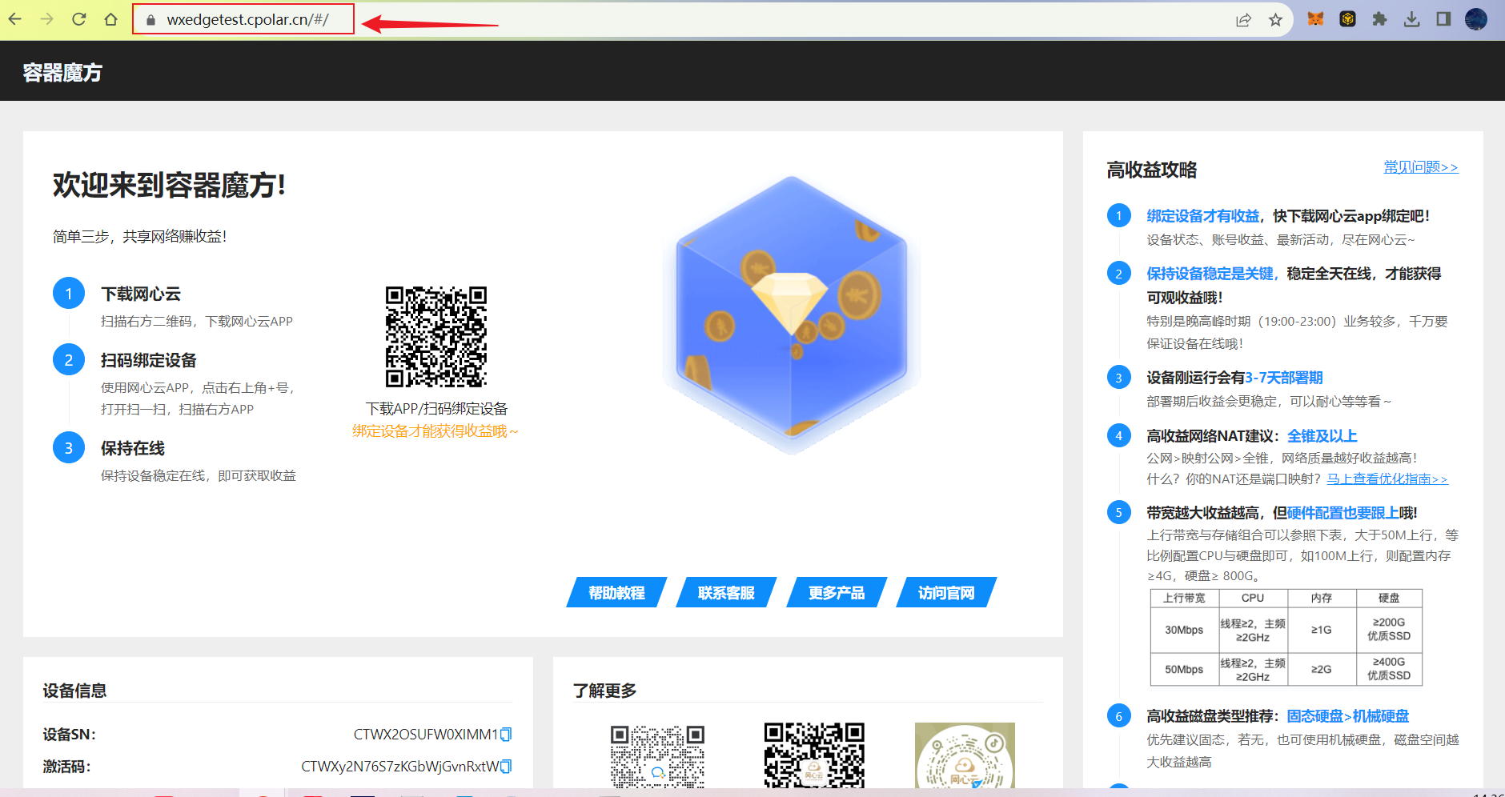
Task: Open 马上查看优化指南>> optimization guide link
Action: 1387,479
